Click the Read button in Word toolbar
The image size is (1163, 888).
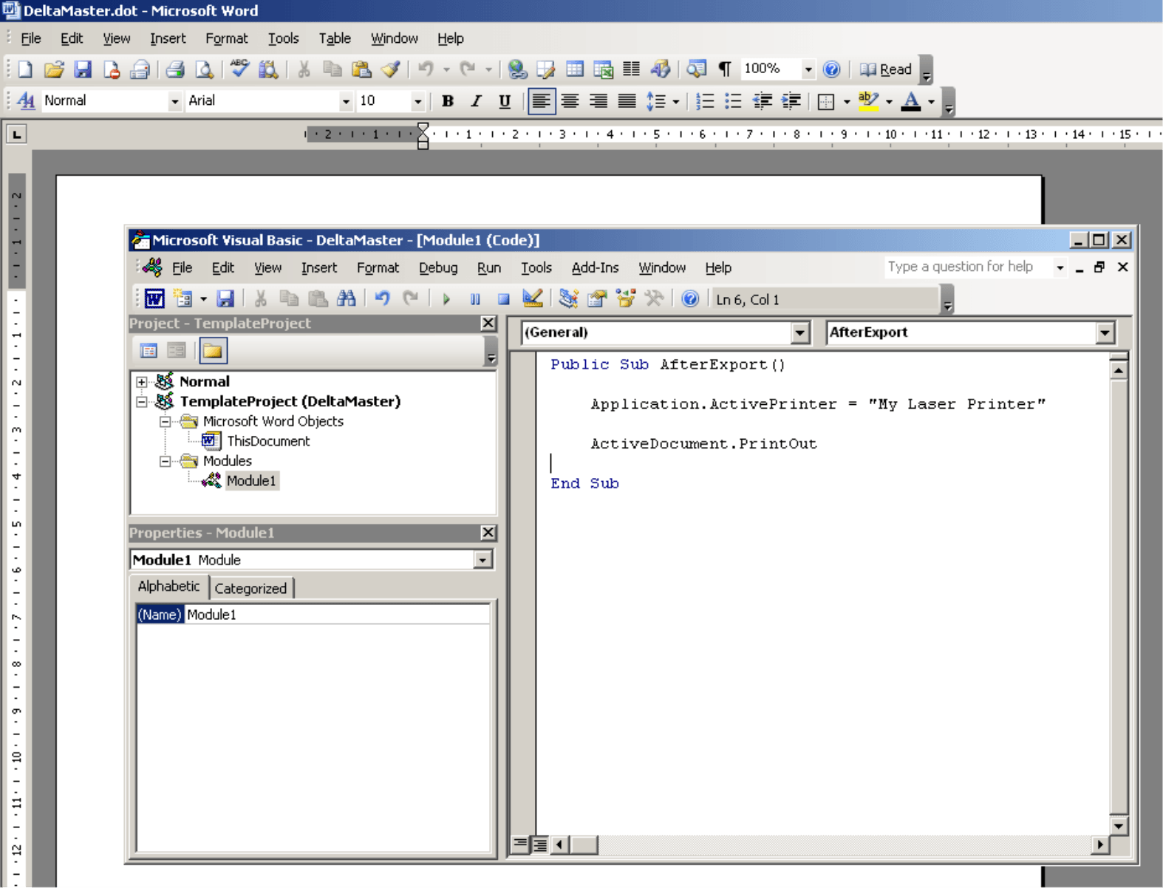(x=886, y=69)
